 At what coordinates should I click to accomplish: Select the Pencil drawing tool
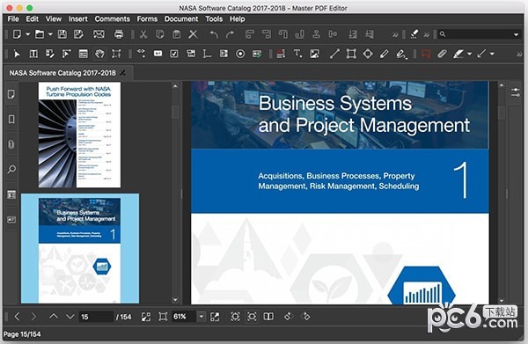coord(384,54)
